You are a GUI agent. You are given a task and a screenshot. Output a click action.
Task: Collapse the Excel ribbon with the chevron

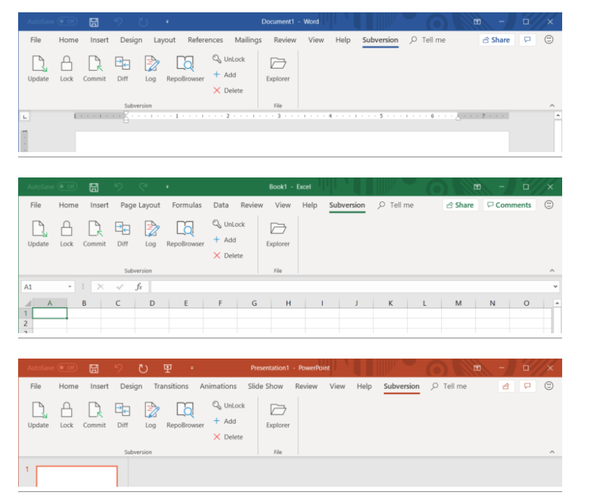click(x=552, y=270)
